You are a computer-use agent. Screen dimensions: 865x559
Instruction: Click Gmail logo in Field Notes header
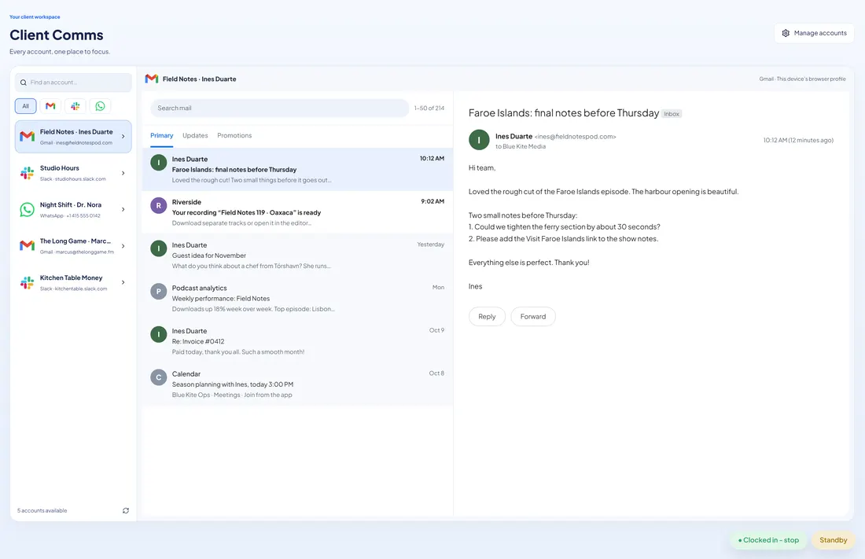pyautogui.click(x=152, y=79)
